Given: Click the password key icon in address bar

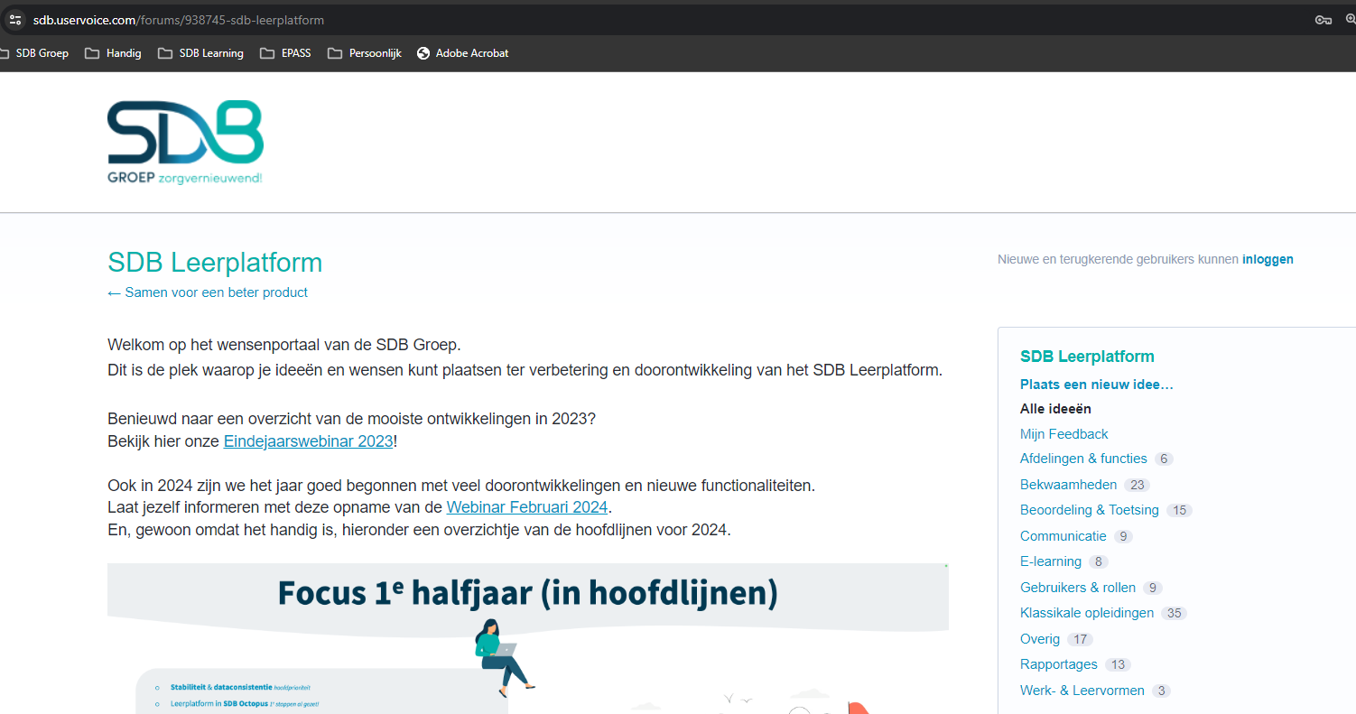Looking at the screenshot, I should 1323,20.
